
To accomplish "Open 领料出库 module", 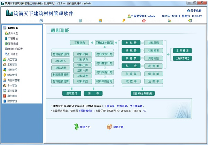I will pyautogui.click(x=83, y=65).
